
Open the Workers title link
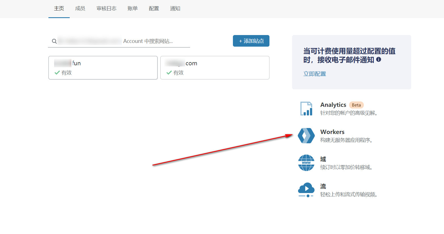tap(332, 132)
